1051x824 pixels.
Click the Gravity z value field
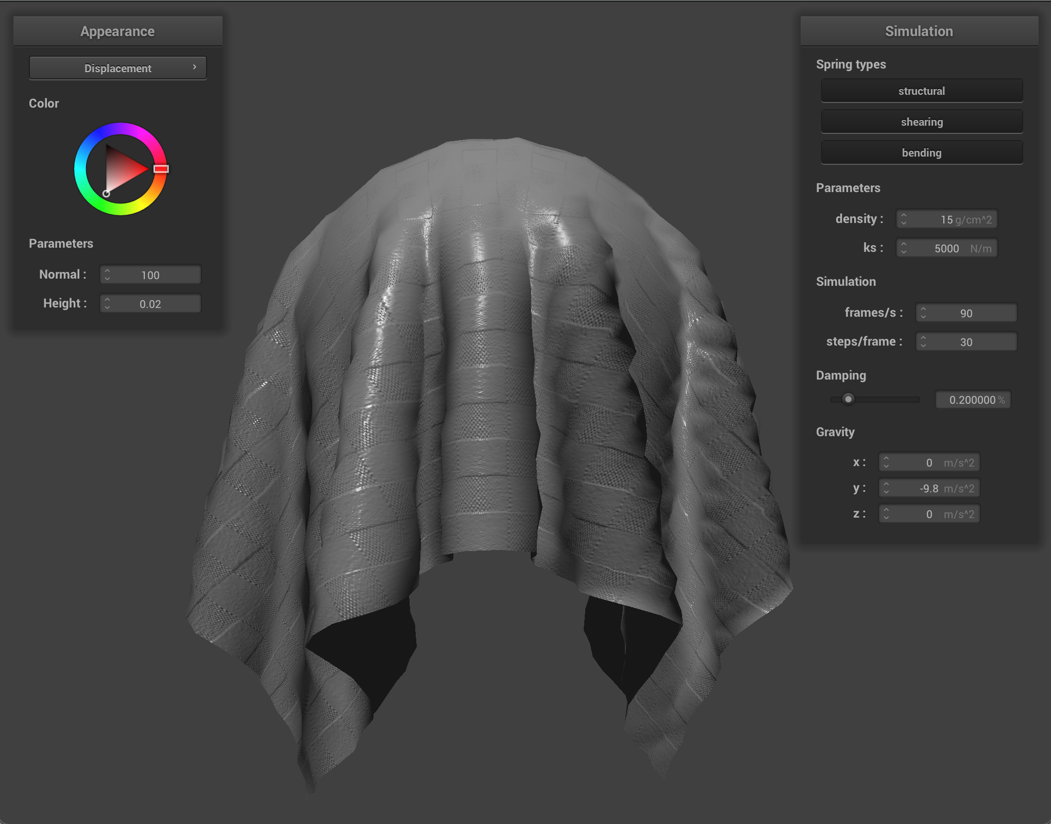pyautogui.click(x=929, y=513)
